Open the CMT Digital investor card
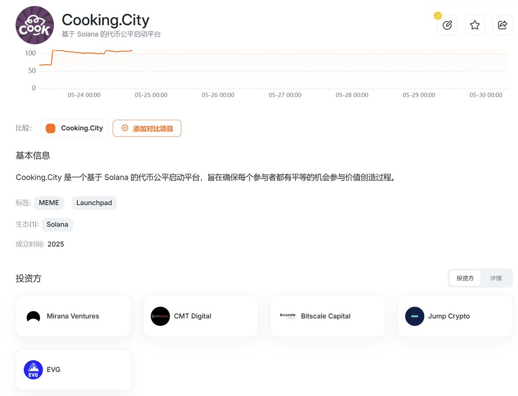Viewport: 518px width, 396px height. coord(201,316)
